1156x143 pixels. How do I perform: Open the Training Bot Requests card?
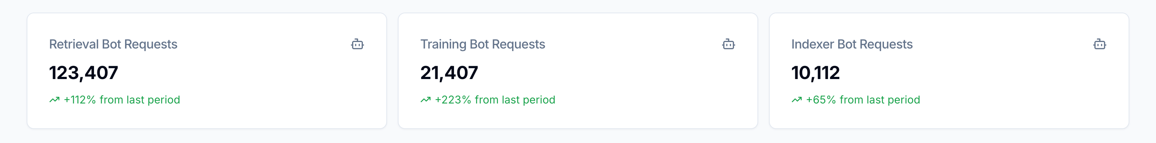tap(578, 71)
